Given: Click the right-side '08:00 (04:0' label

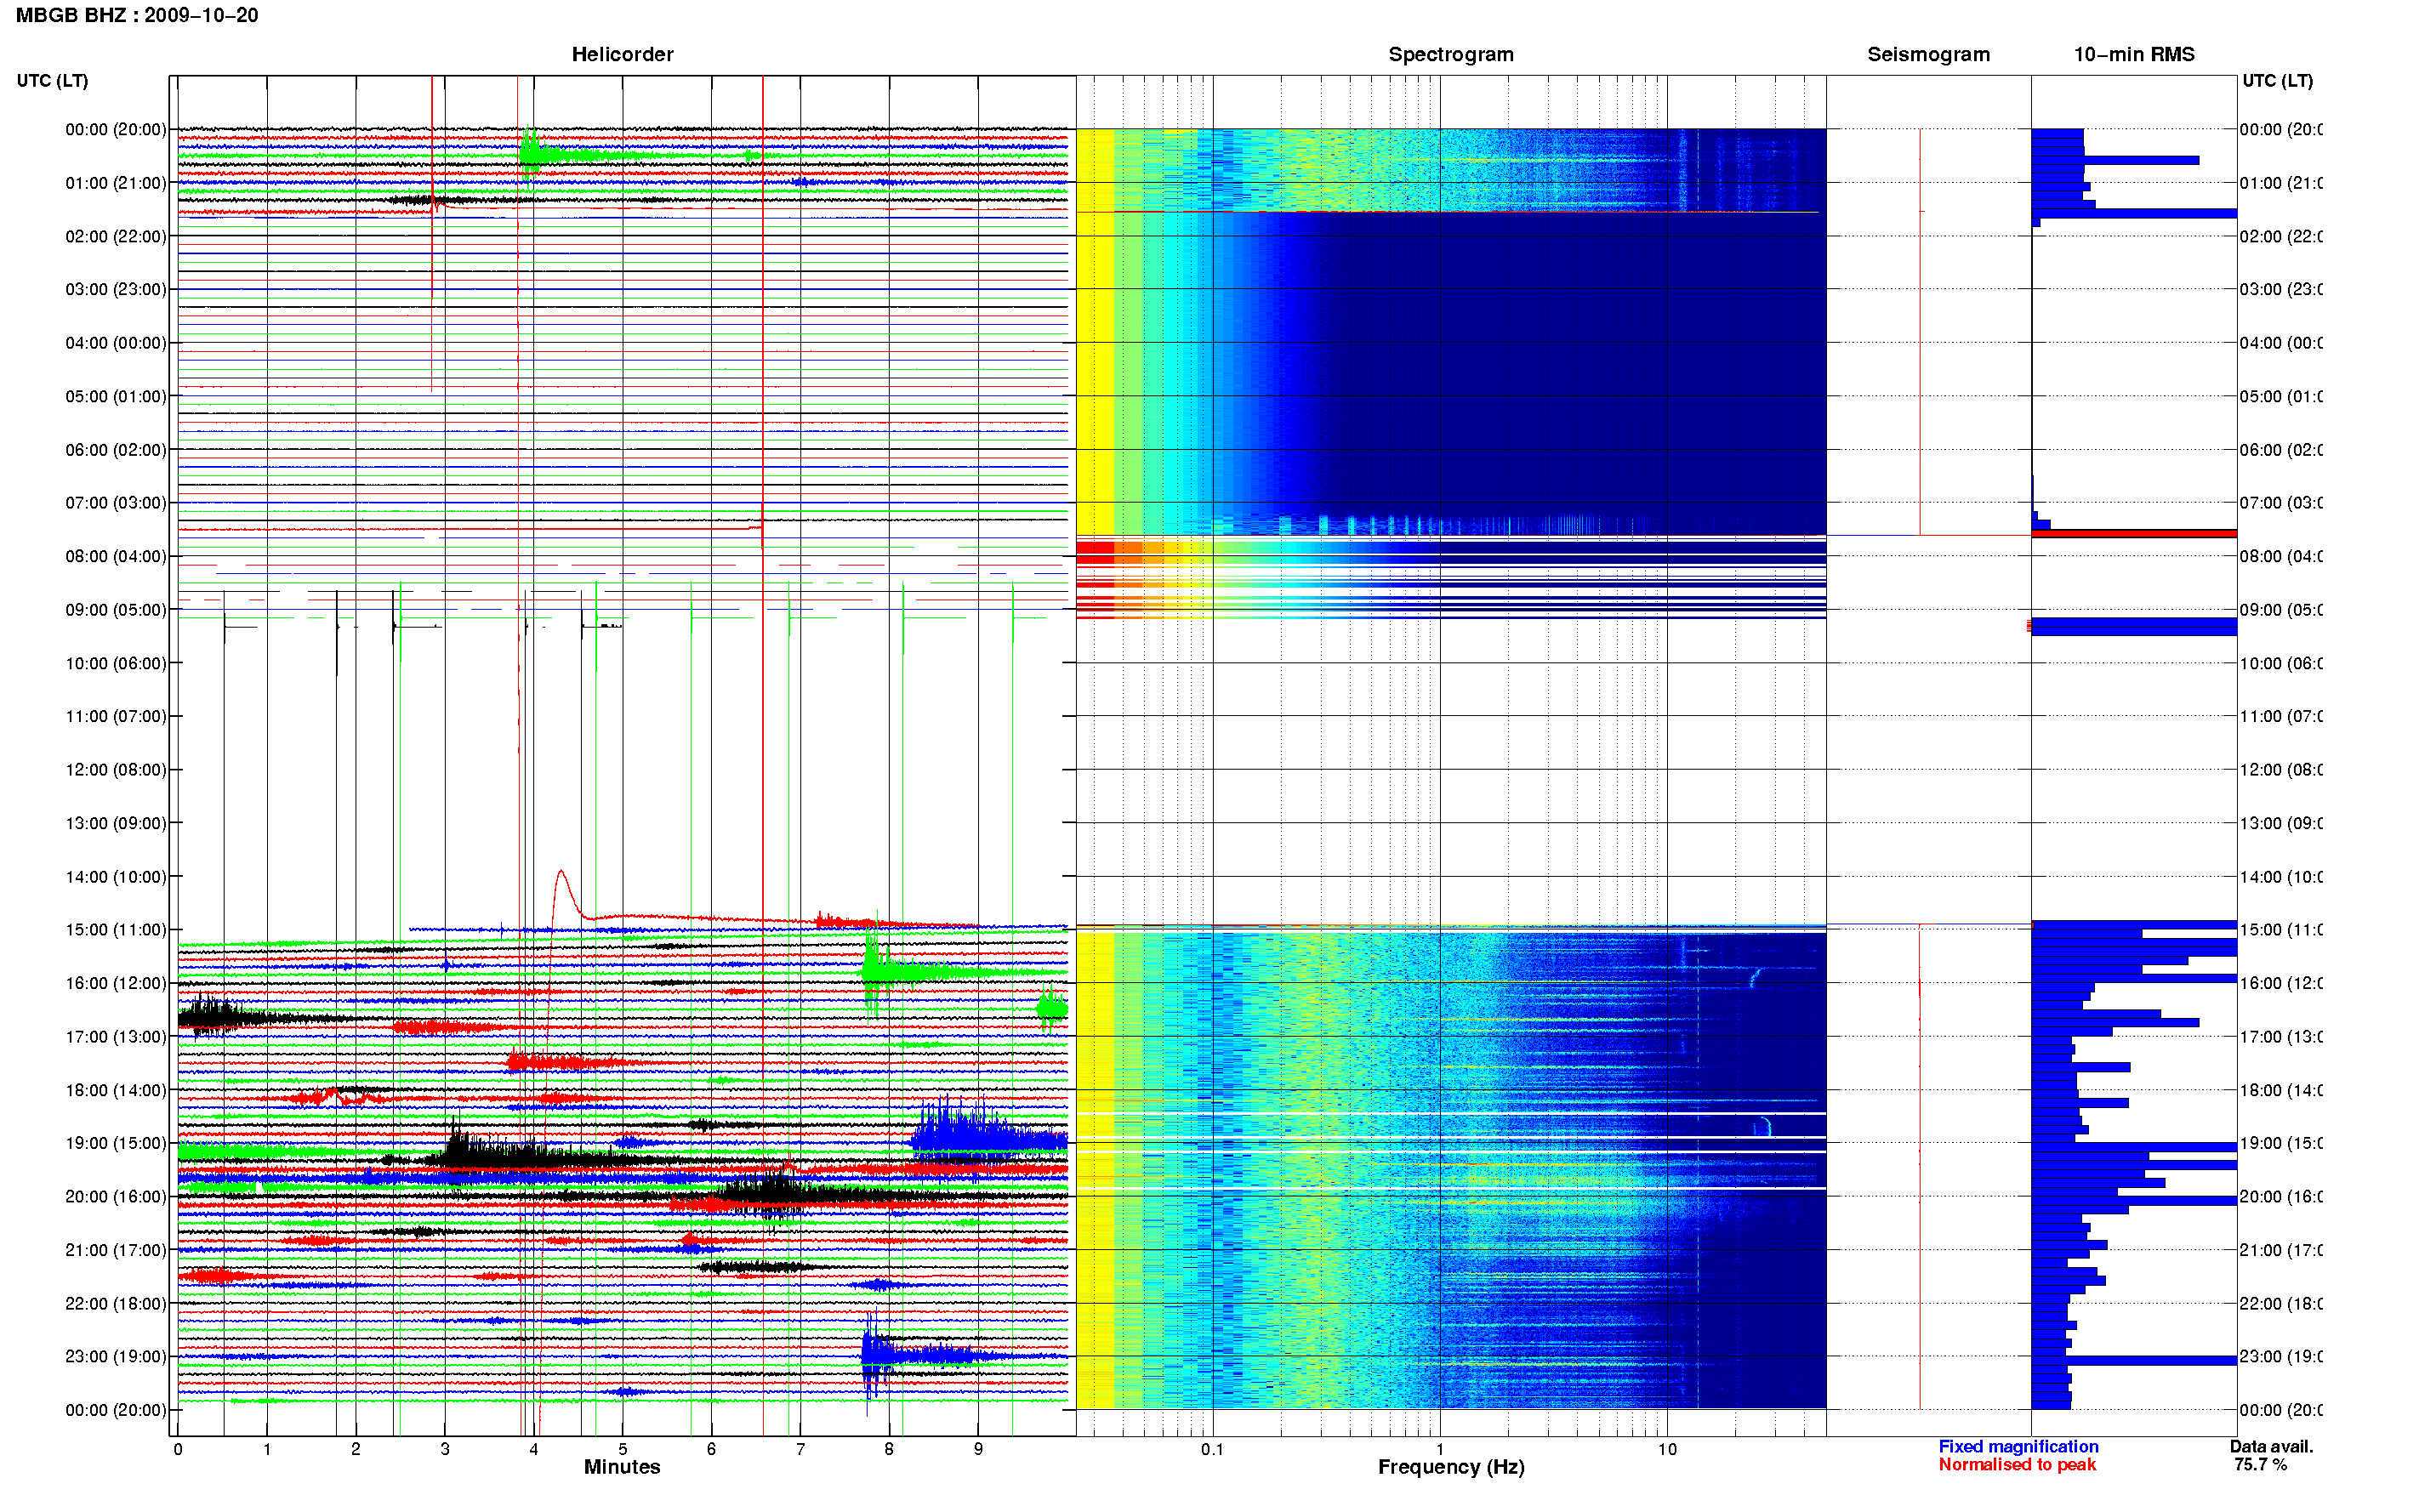Looking at the screenshot, I should (2280, 556).
